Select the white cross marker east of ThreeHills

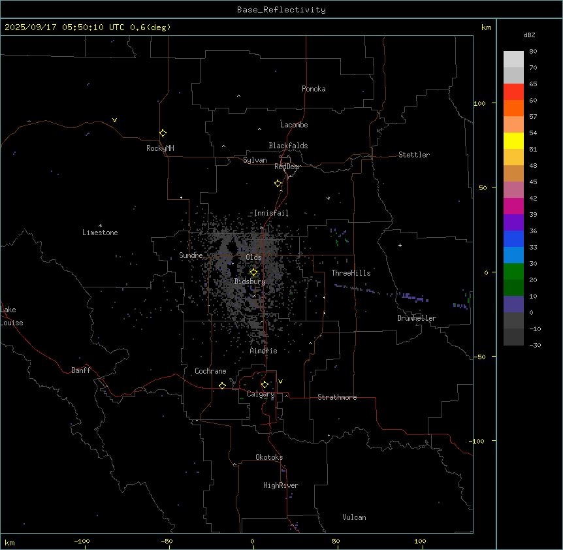point(400,245)
